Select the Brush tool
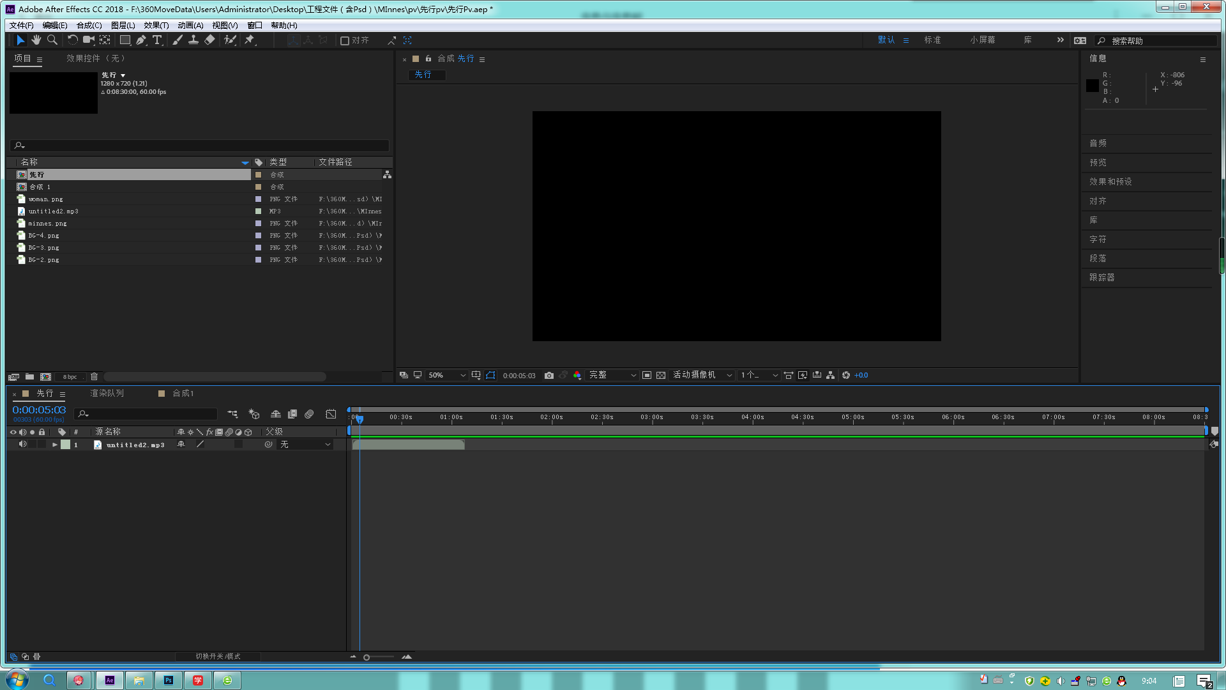Screen dimensions: 1226x690 pos(178,40)
